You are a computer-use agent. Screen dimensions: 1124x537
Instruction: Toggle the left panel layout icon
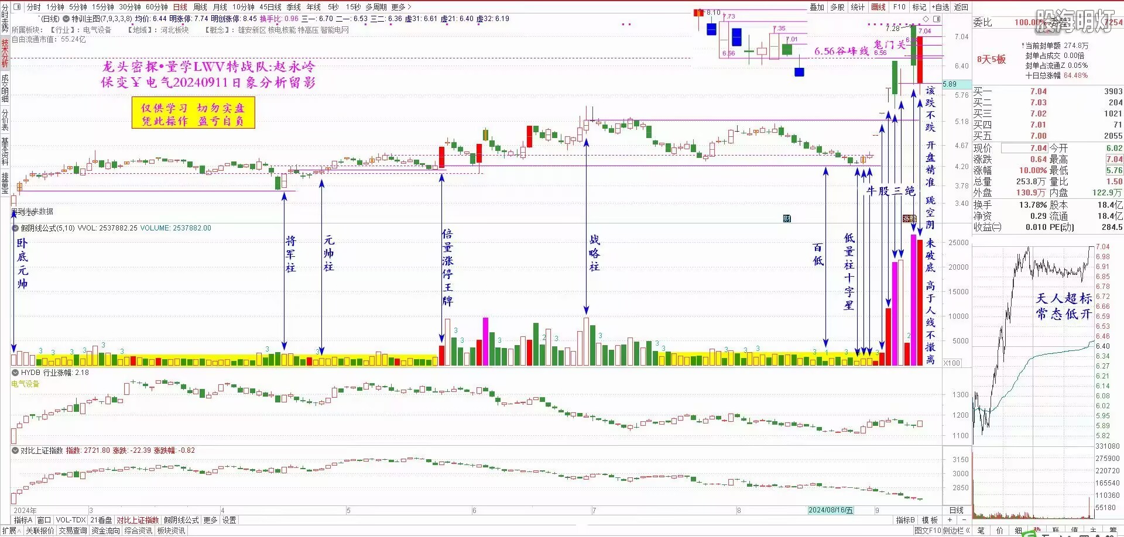coord(16,7)
